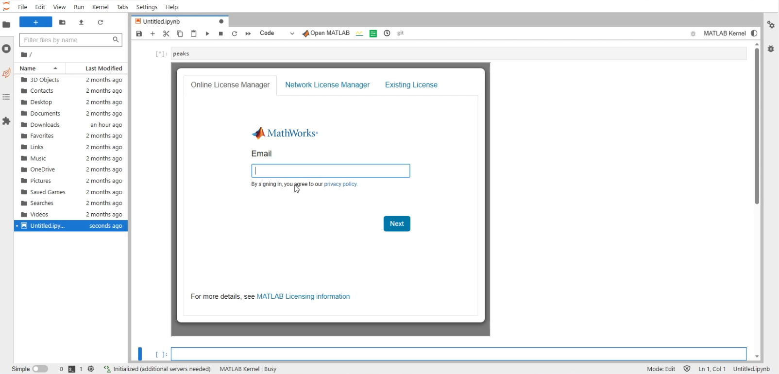Paste cell from clipboard
779x374 pixels.
(x=194, y=34)
